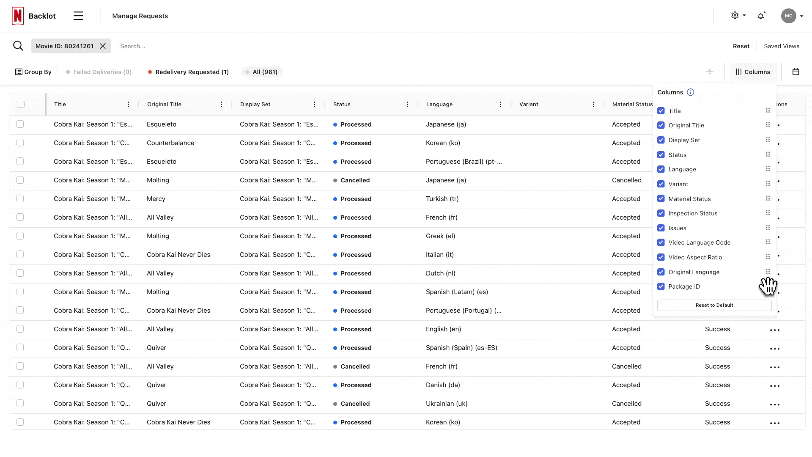Open the calendar date filter icon
The height and width of the screenshot is (457, 812).
(x=797, y=72)
